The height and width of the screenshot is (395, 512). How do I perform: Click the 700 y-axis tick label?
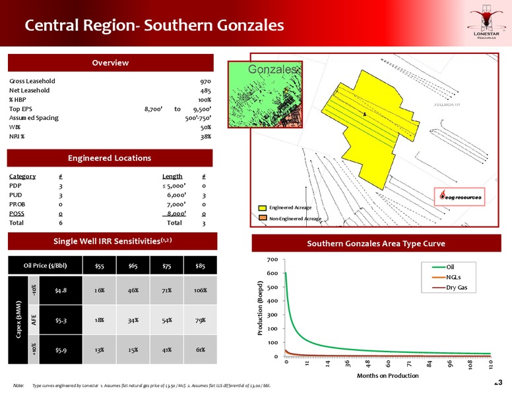coord(272,259)
